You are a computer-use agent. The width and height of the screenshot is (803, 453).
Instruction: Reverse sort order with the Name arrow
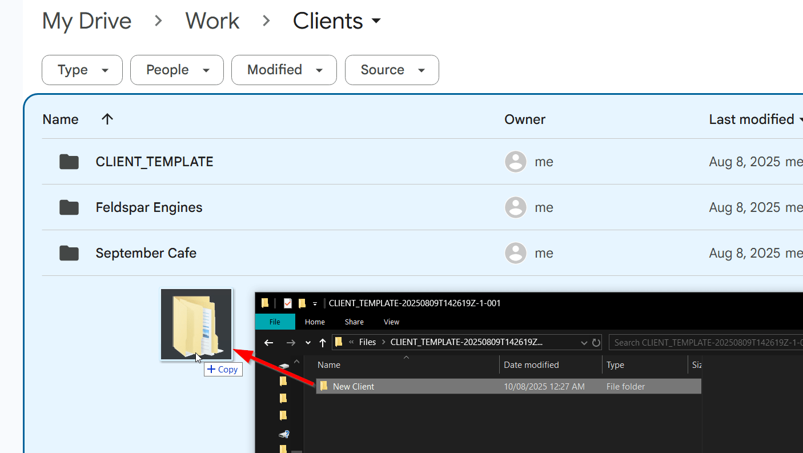107,119
